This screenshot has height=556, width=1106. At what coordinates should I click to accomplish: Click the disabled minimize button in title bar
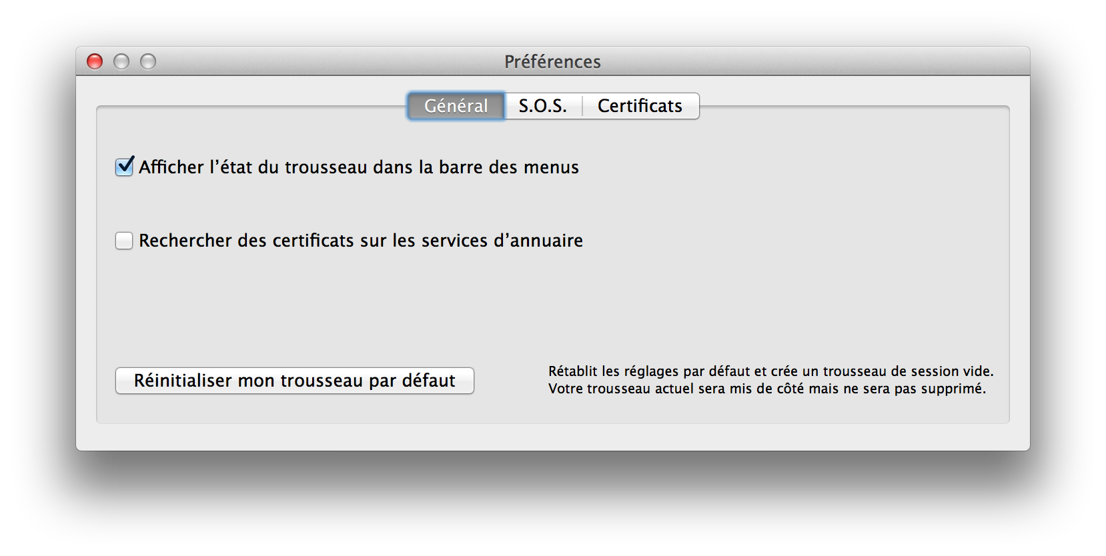[x=121, y=61]
